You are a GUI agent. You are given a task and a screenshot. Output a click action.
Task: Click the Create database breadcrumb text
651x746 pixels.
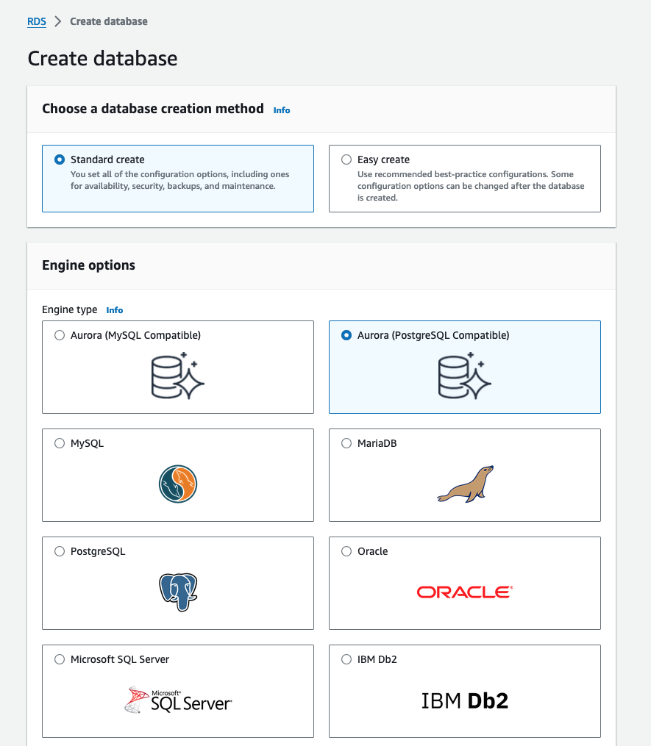click(x=109, y=21)
